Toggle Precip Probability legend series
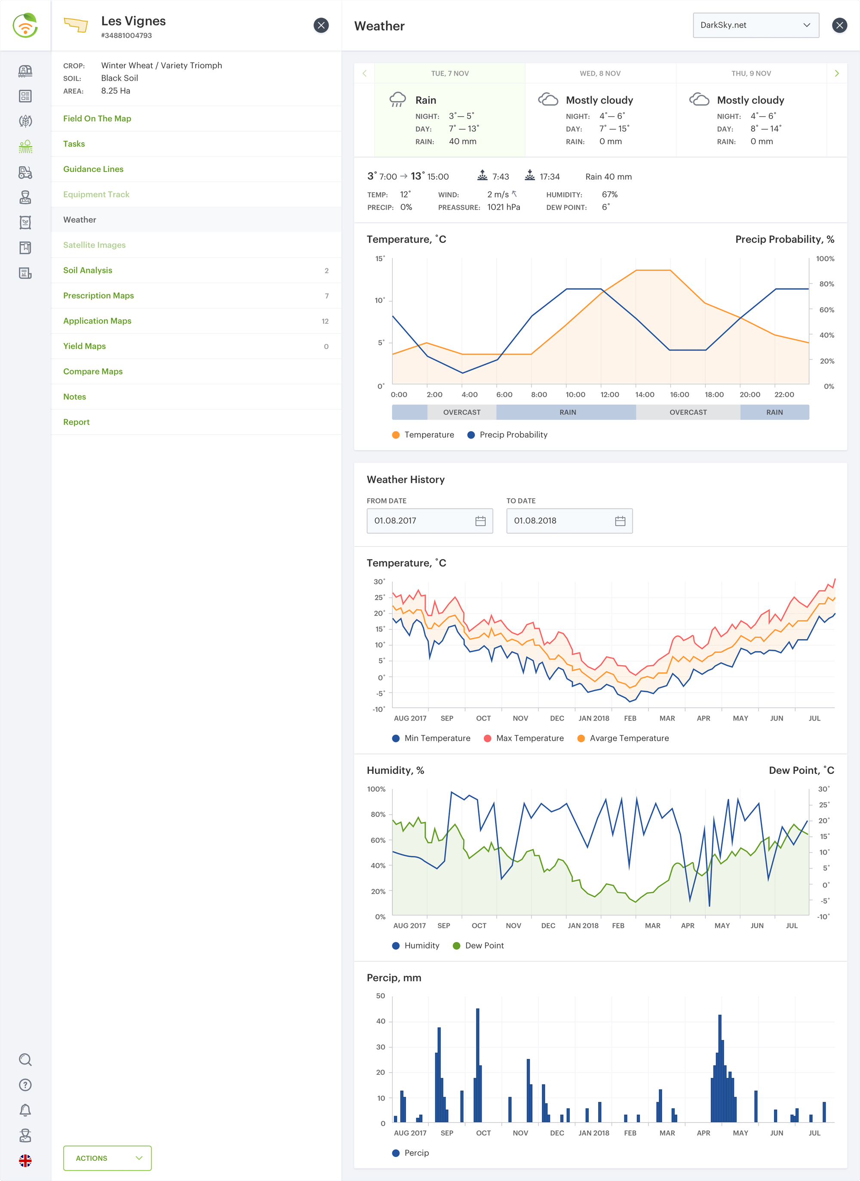 click(507, 434)
